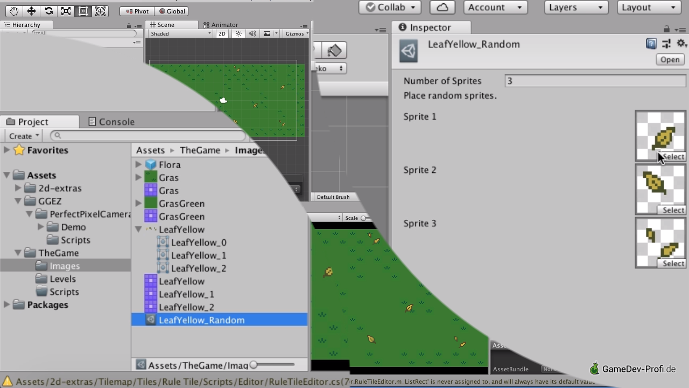
Task: Expand the Flora asset
Action: click(138, 164)
